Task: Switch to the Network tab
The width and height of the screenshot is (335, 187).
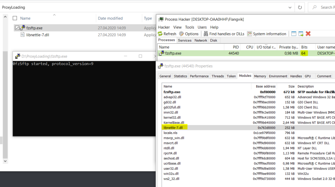Action: (201, 40)
